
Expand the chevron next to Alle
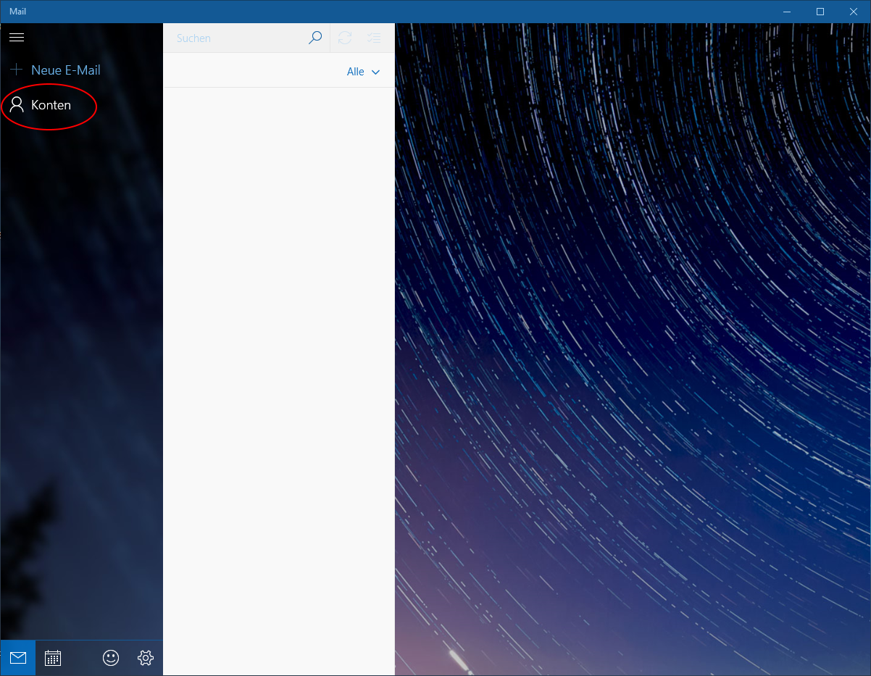click(x=375, y=72)
